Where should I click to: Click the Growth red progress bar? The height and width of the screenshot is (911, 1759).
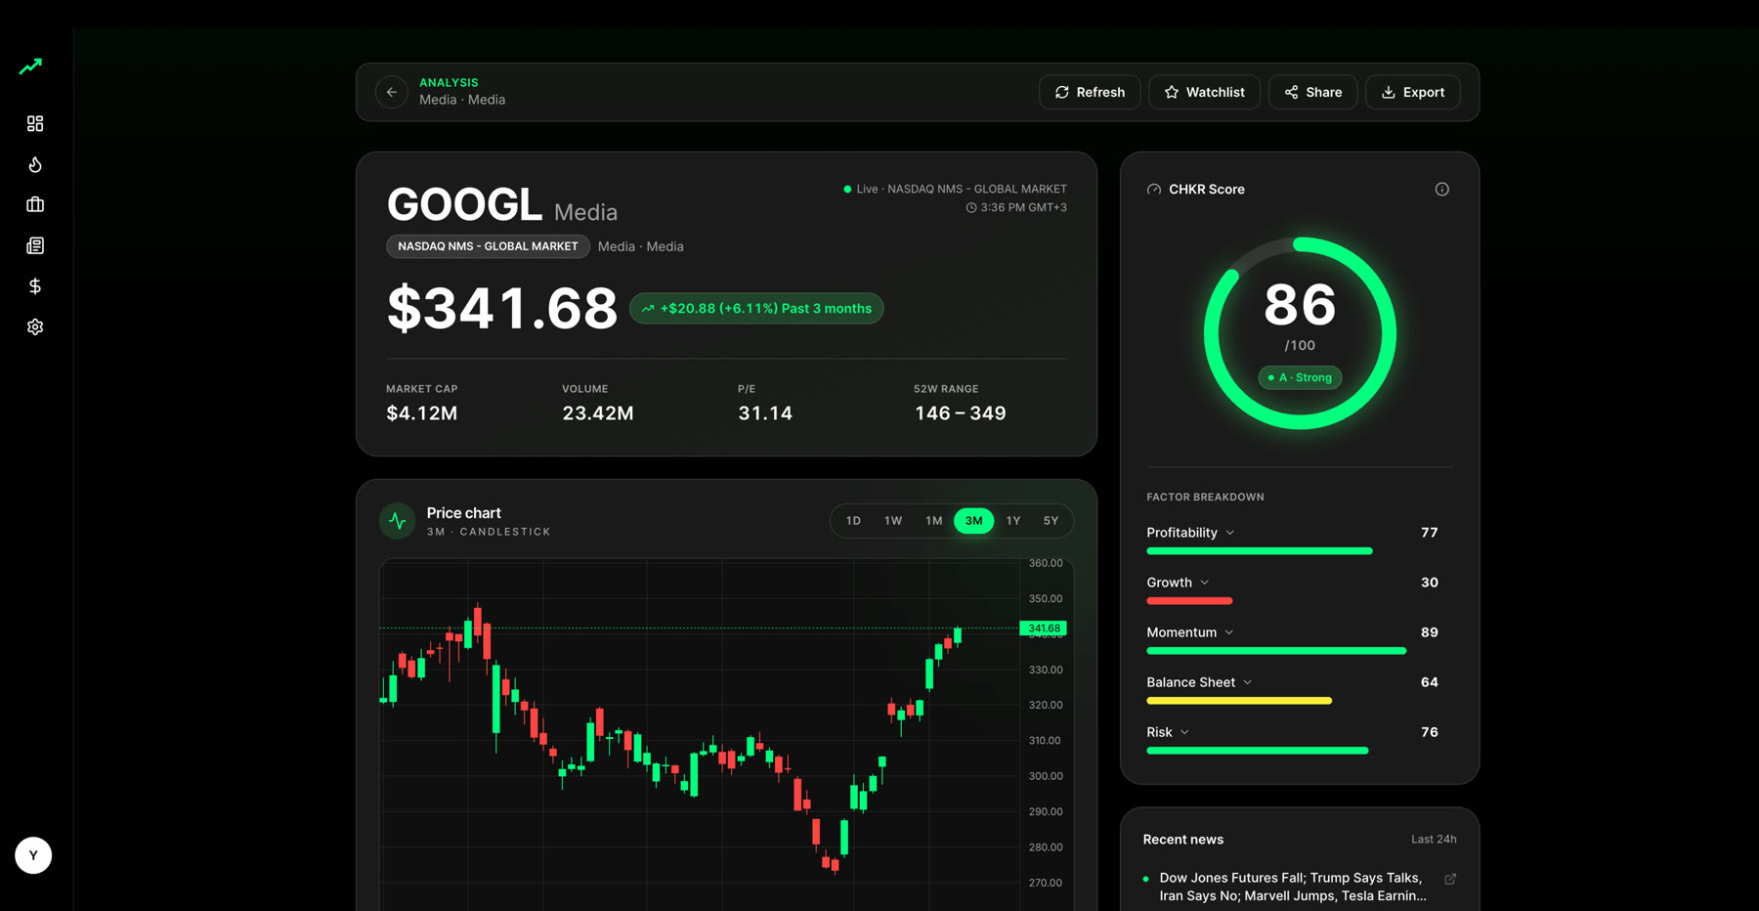(x=1189, y=601)
